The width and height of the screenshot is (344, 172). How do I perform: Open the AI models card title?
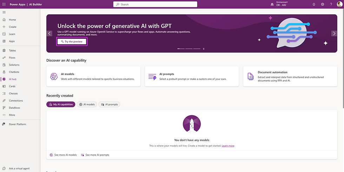(67, 74)
